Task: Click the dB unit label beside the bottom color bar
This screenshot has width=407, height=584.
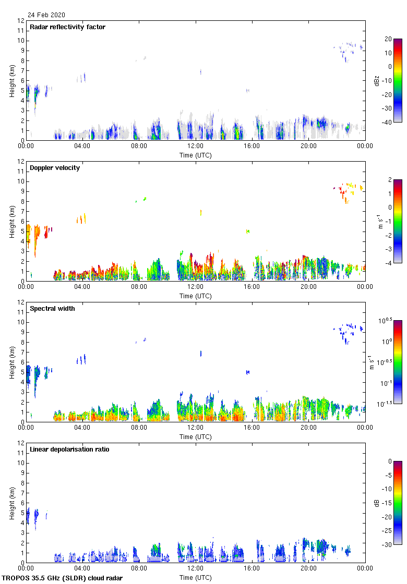Action: point(376,503)
